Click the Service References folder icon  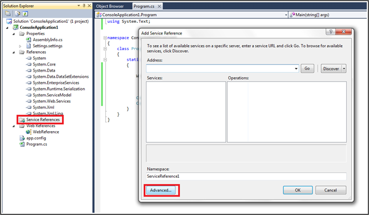pyautogui.click(x=22, y=120)
